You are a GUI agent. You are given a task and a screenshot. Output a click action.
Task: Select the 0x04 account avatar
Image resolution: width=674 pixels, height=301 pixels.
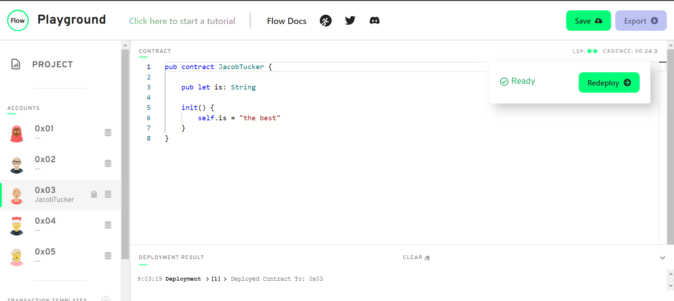[16, 226]
